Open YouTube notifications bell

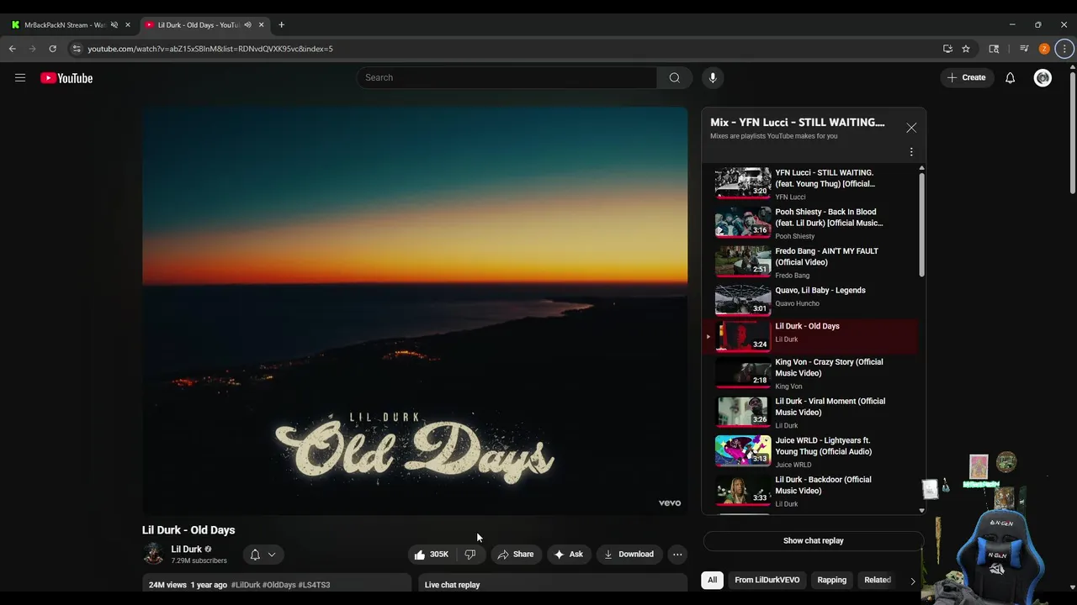point(1010,78)
